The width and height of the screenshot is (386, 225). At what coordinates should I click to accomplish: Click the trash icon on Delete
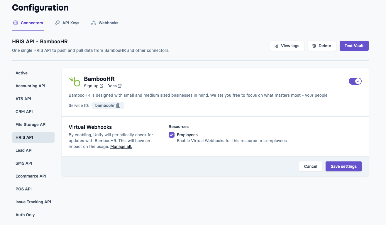tap(314, 46)
